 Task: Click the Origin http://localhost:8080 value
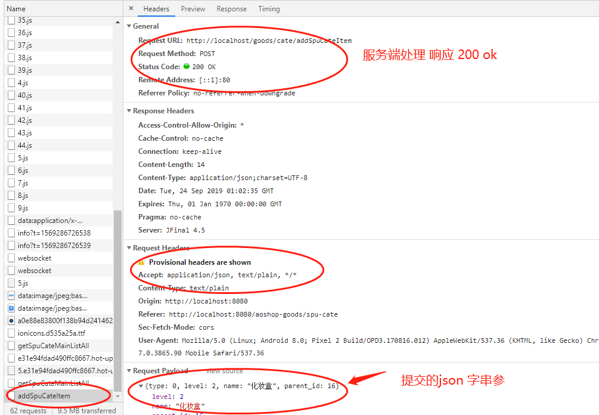point(206,301)
